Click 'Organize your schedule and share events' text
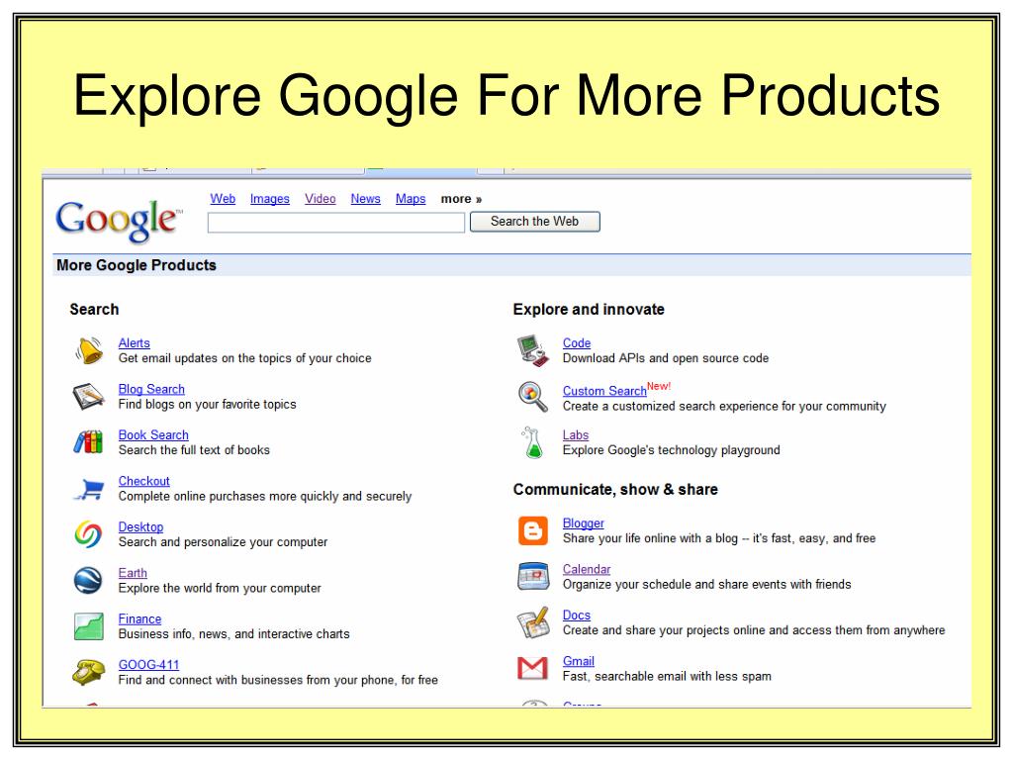The image size is (1013, 760). (675, 584)
